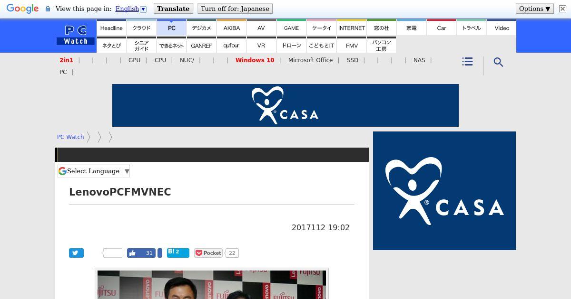Click Turn off for: Japanese button

pyautogui.click(x=235, y=9)
